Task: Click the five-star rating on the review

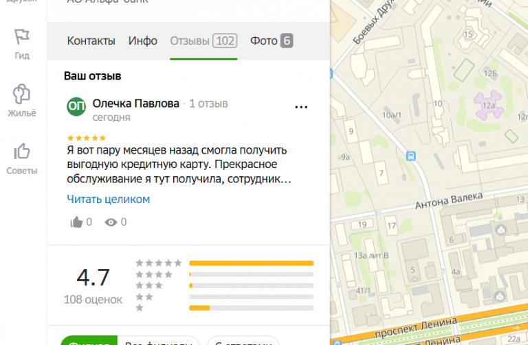Action: click(87, 138)
